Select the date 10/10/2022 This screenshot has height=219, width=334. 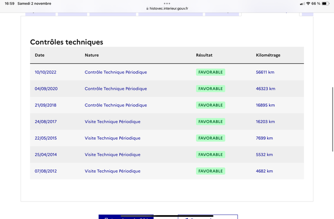pyautogui.click(x=46, y=72)
